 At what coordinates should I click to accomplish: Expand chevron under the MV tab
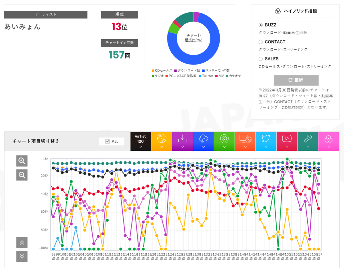click(287, 147)
